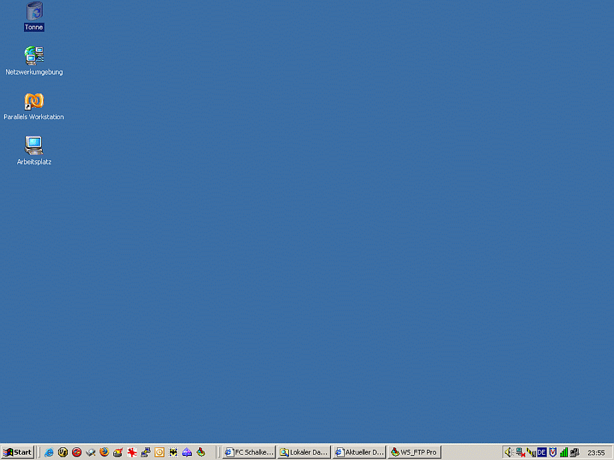Click the 23:55 clock in the tray
614x460 pixels.
[x=597, y=453]
